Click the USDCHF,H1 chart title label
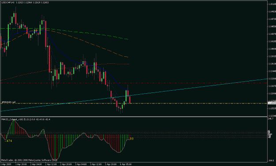Viewport: 276px width, 166px height. 8,3
